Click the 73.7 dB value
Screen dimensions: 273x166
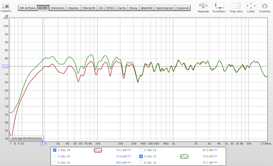click(121, 150)
